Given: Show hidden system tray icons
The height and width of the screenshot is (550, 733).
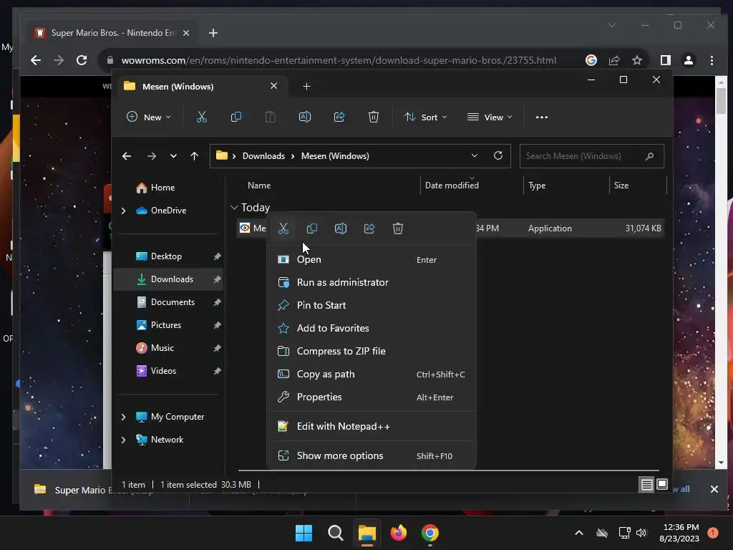Looking at the screenshot, I should click(578, 533).
